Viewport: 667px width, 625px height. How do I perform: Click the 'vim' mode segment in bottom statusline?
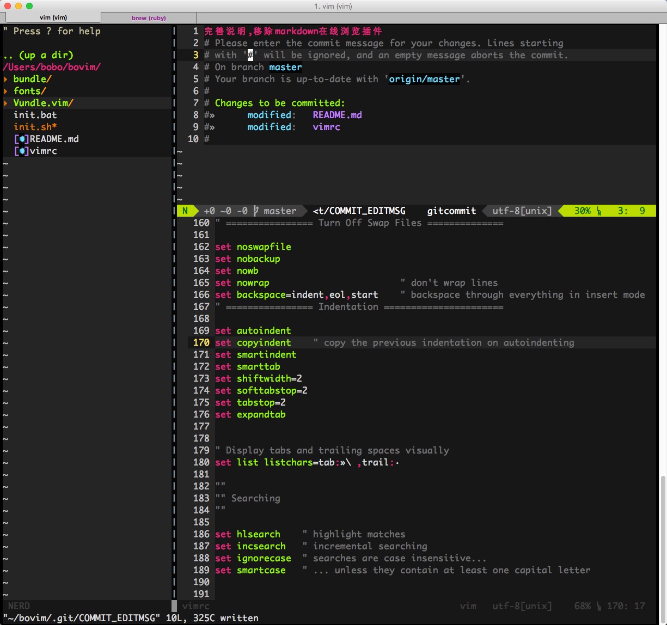469,605
